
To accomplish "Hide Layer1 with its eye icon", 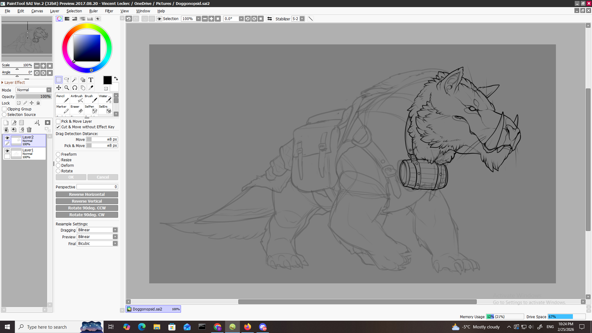I will [7, 151].
